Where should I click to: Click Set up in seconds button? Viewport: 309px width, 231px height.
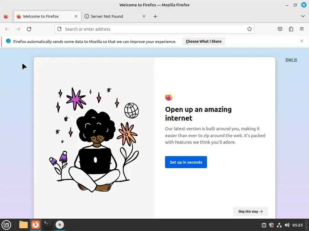click(186, 162)
